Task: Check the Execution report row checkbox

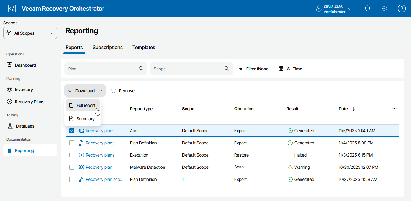Action: tap(72, 155)
